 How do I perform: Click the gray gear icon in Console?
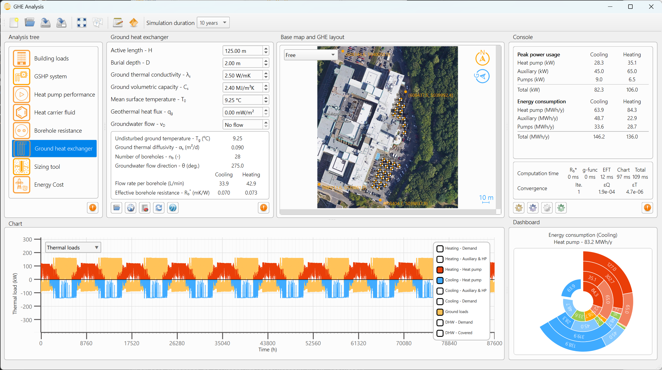(547, 208)
